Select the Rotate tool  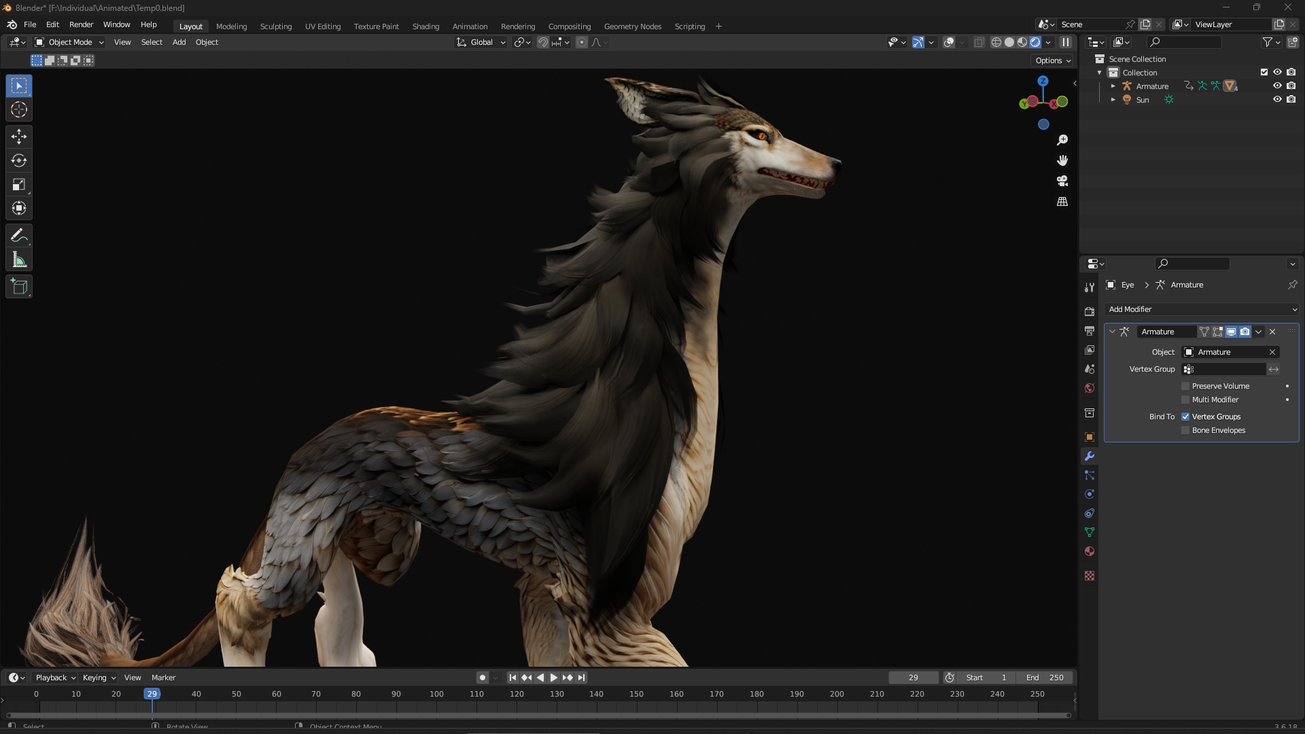tap(19, 160)
